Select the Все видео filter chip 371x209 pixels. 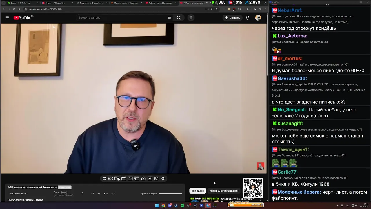click(198, 191)
